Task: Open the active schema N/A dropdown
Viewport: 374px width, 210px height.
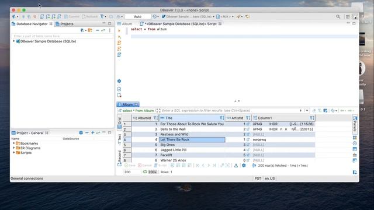Action: (224, 16)
